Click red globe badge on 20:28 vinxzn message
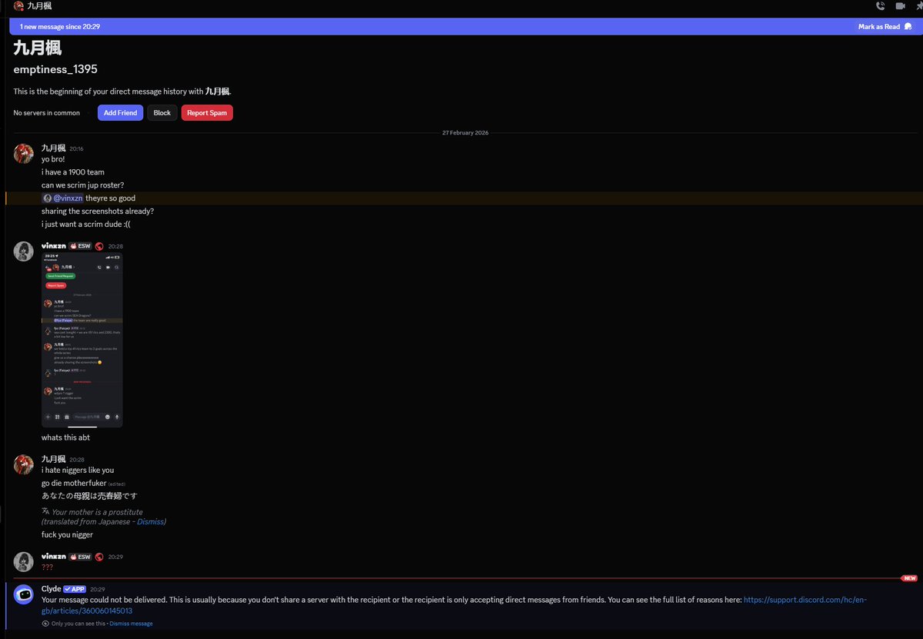923x639 pixels. click(99, 246)
